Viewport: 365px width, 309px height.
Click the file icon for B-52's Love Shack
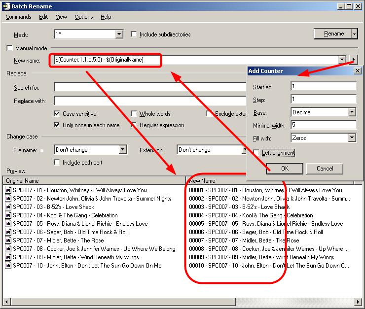(8, 207)
